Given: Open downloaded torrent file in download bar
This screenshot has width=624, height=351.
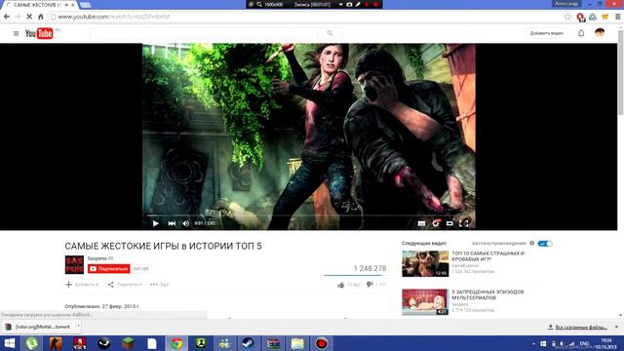Looking at the screenshot, I should (x=38, y=327).
